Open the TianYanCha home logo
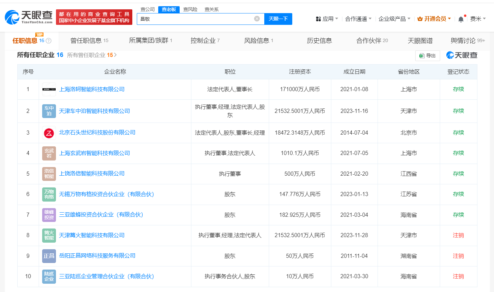The image size is (494, 292). coord(29,17)
